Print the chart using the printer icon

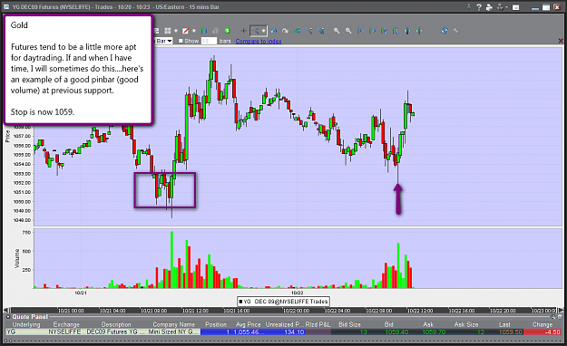pos(489,7)
